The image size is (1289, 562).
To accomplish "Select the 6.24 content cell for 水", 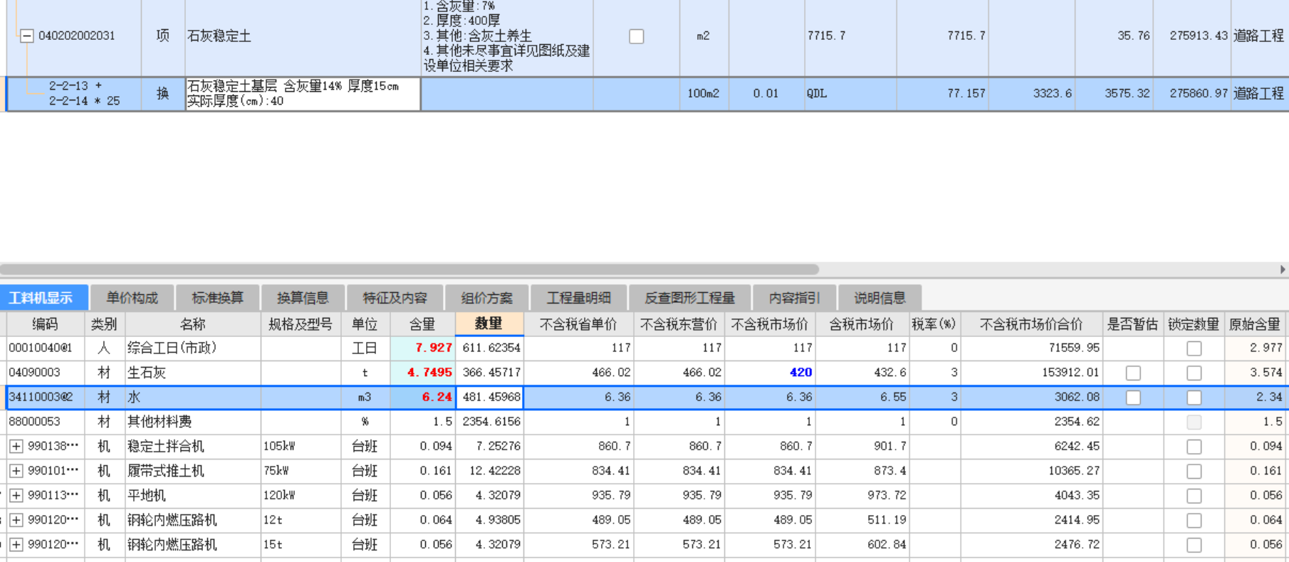I will coord(423,397).
